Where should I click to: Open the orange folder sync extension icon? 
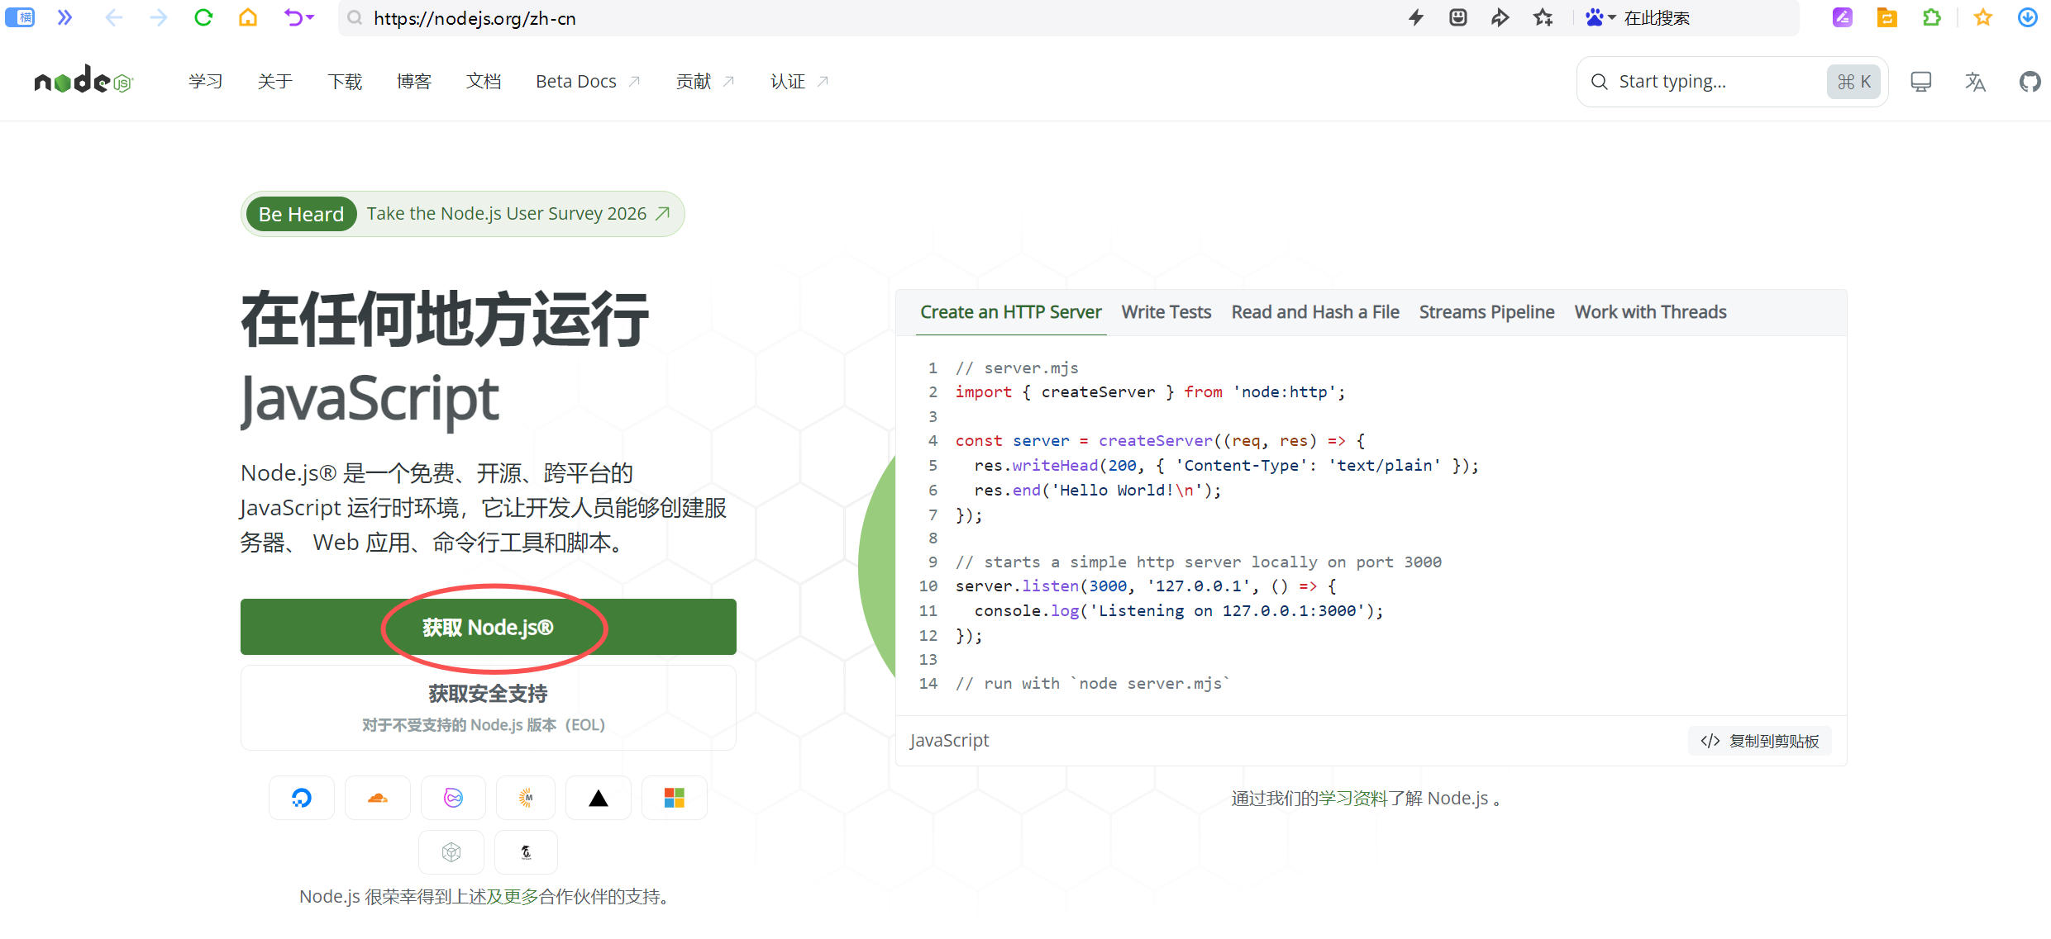[1887, 17]
